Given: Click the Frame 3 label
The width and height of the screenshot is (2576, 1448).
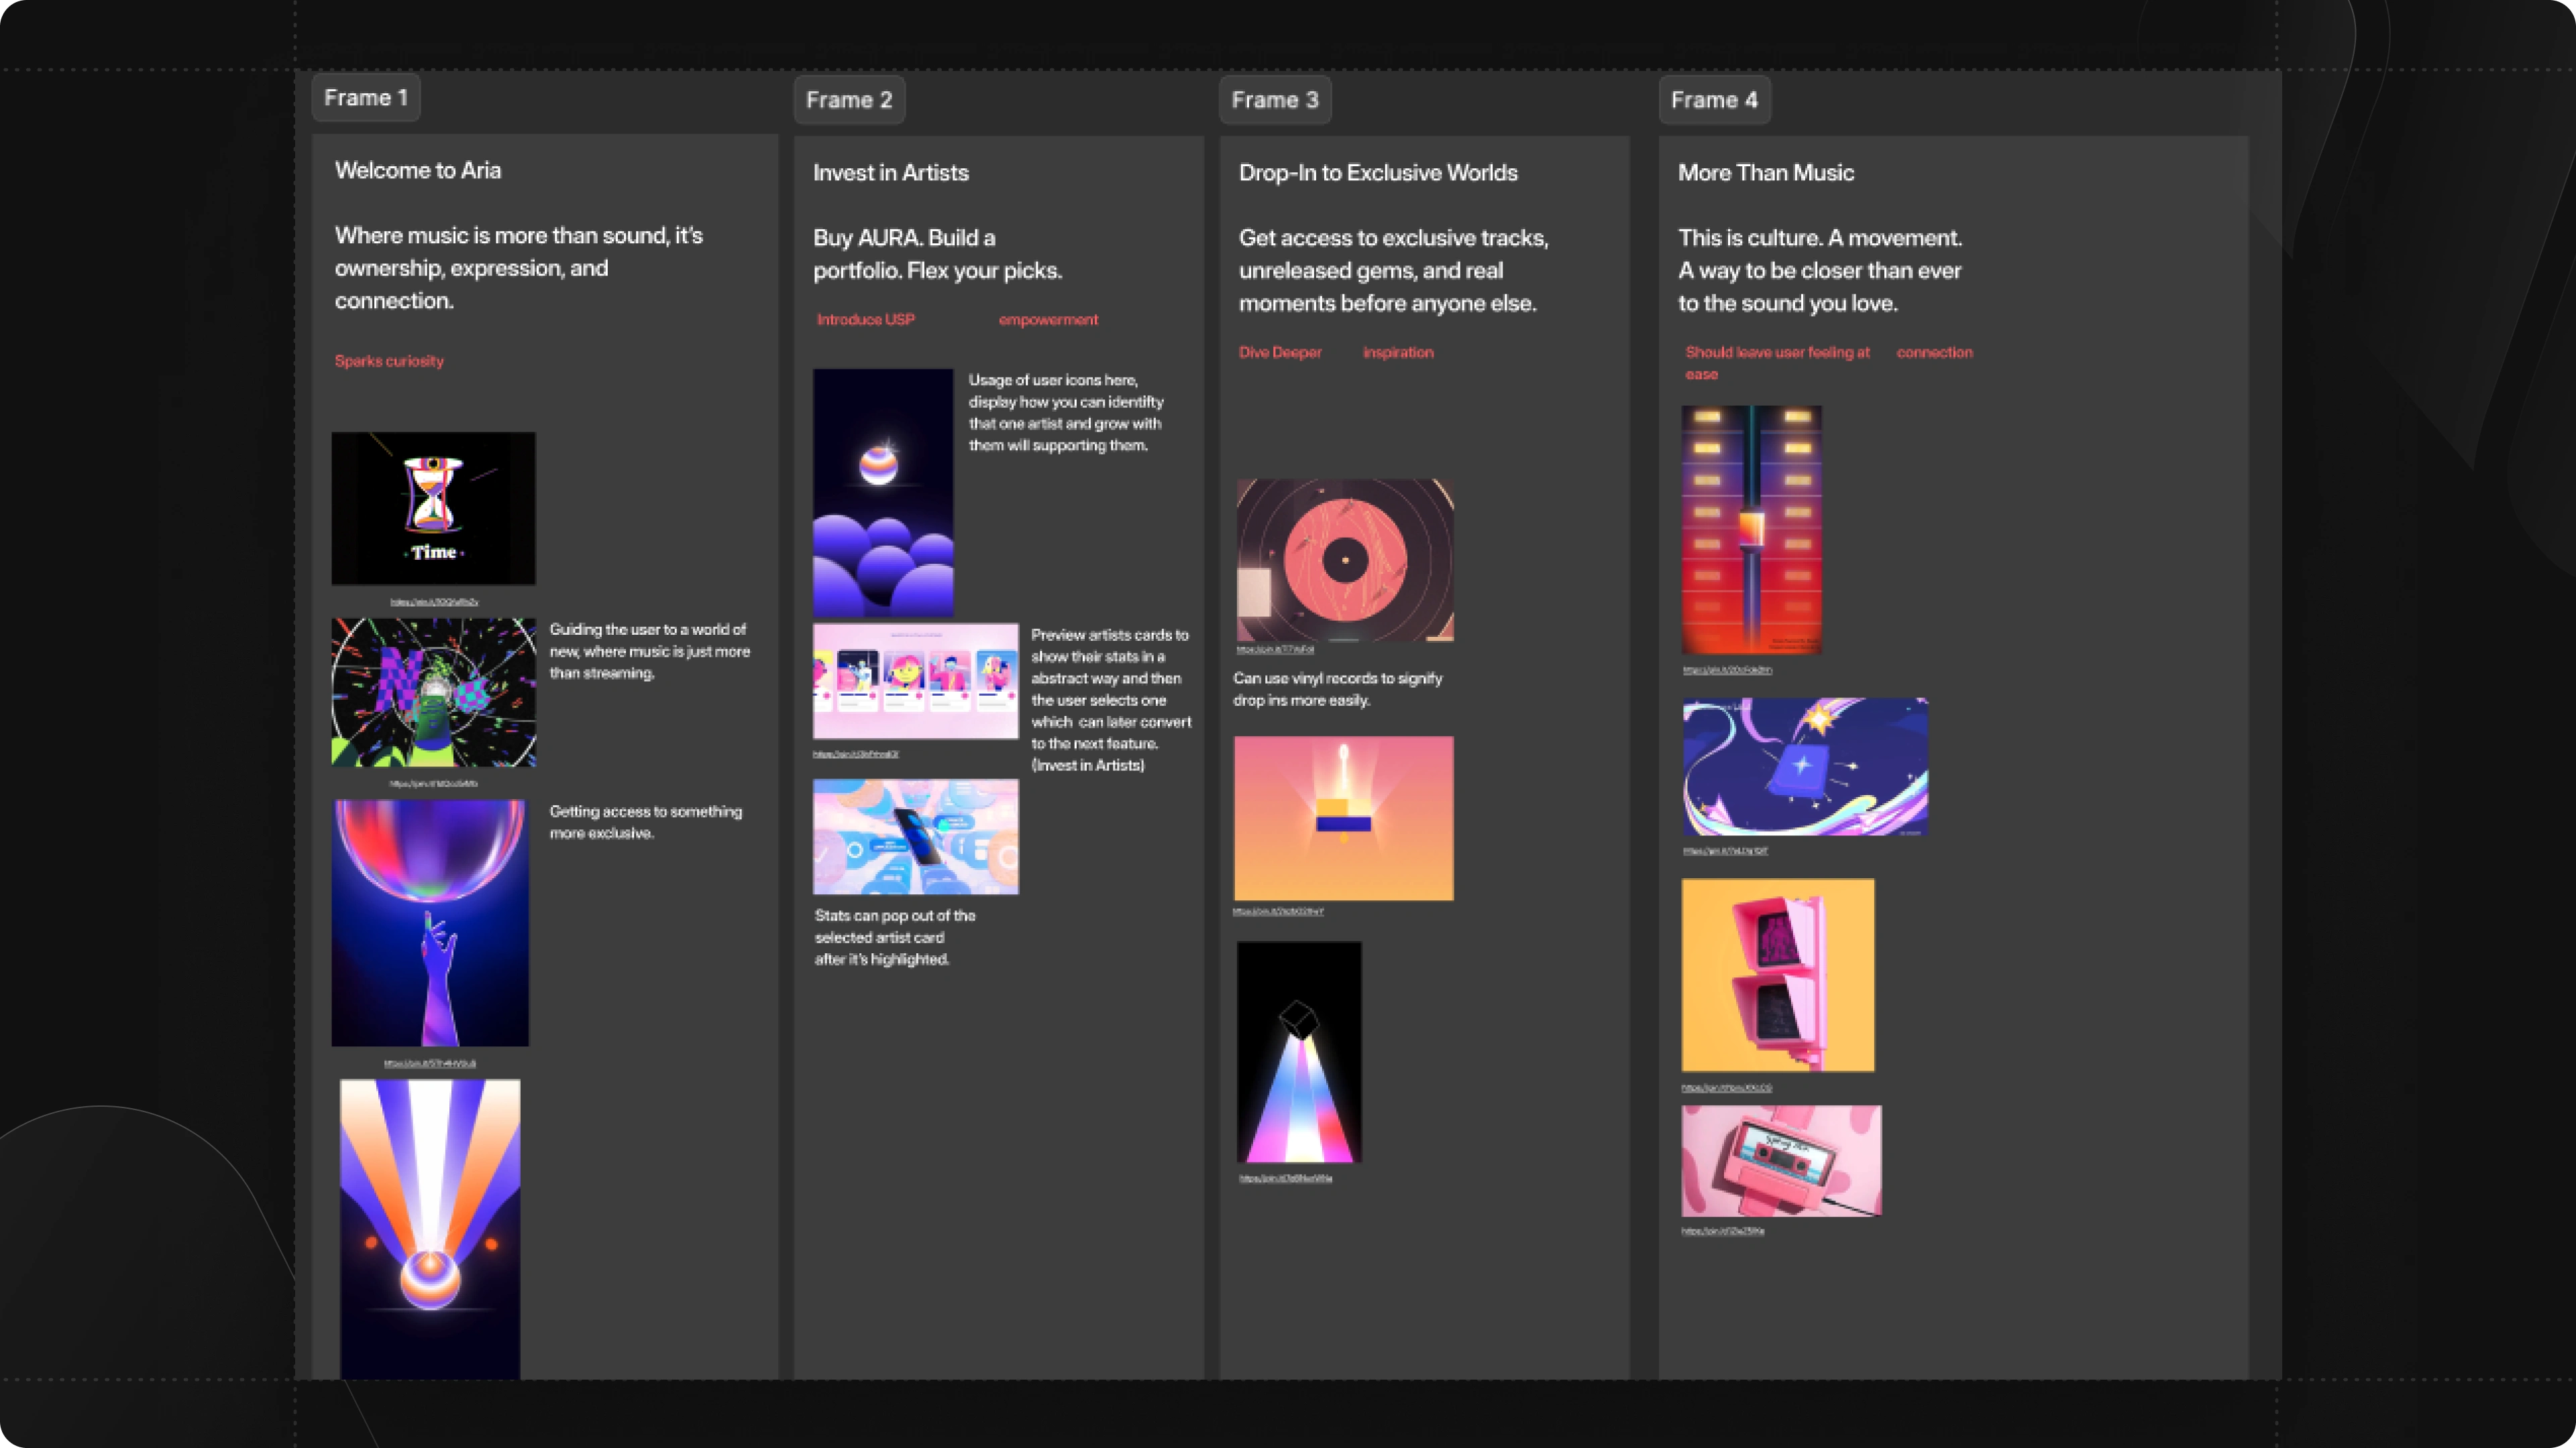Looking at the screenshot, I should (1275, 100).
